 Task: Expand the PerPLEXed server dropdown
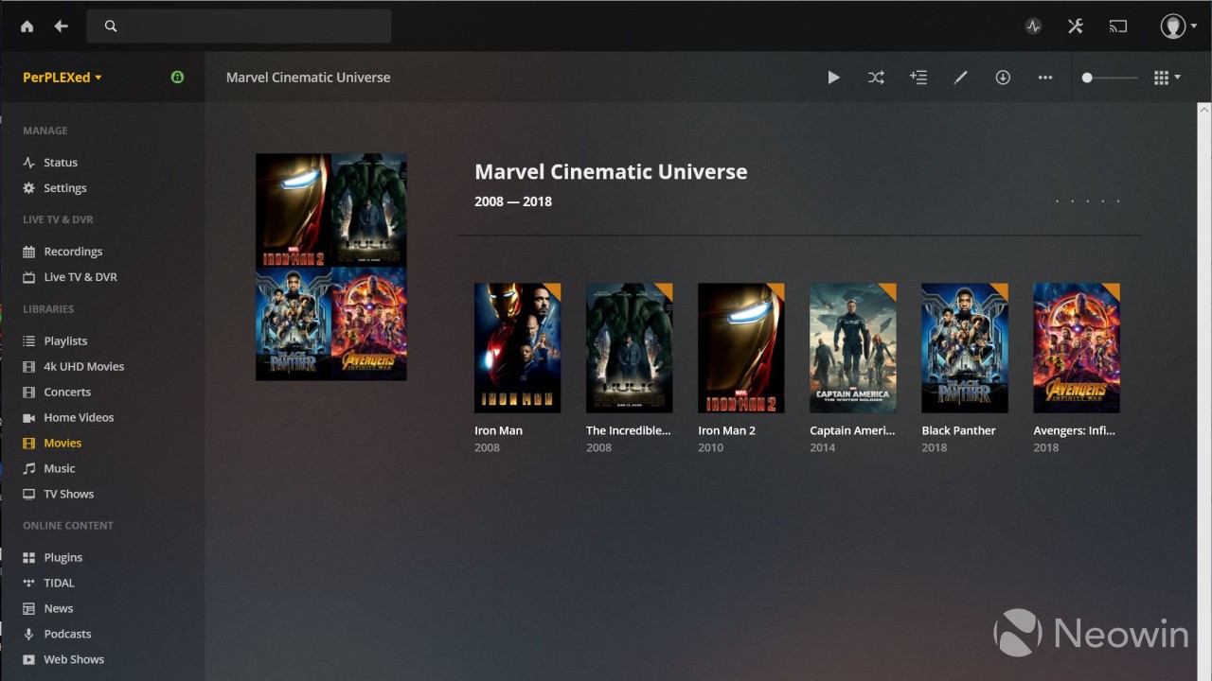point(62,78)
